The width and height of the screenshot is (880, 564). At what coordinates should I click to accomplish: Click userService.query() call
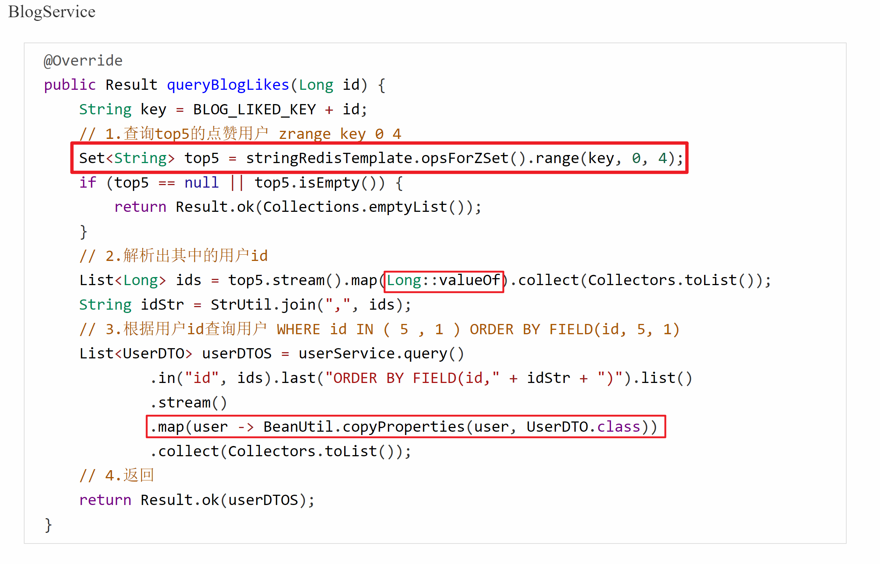pos(381,354)
